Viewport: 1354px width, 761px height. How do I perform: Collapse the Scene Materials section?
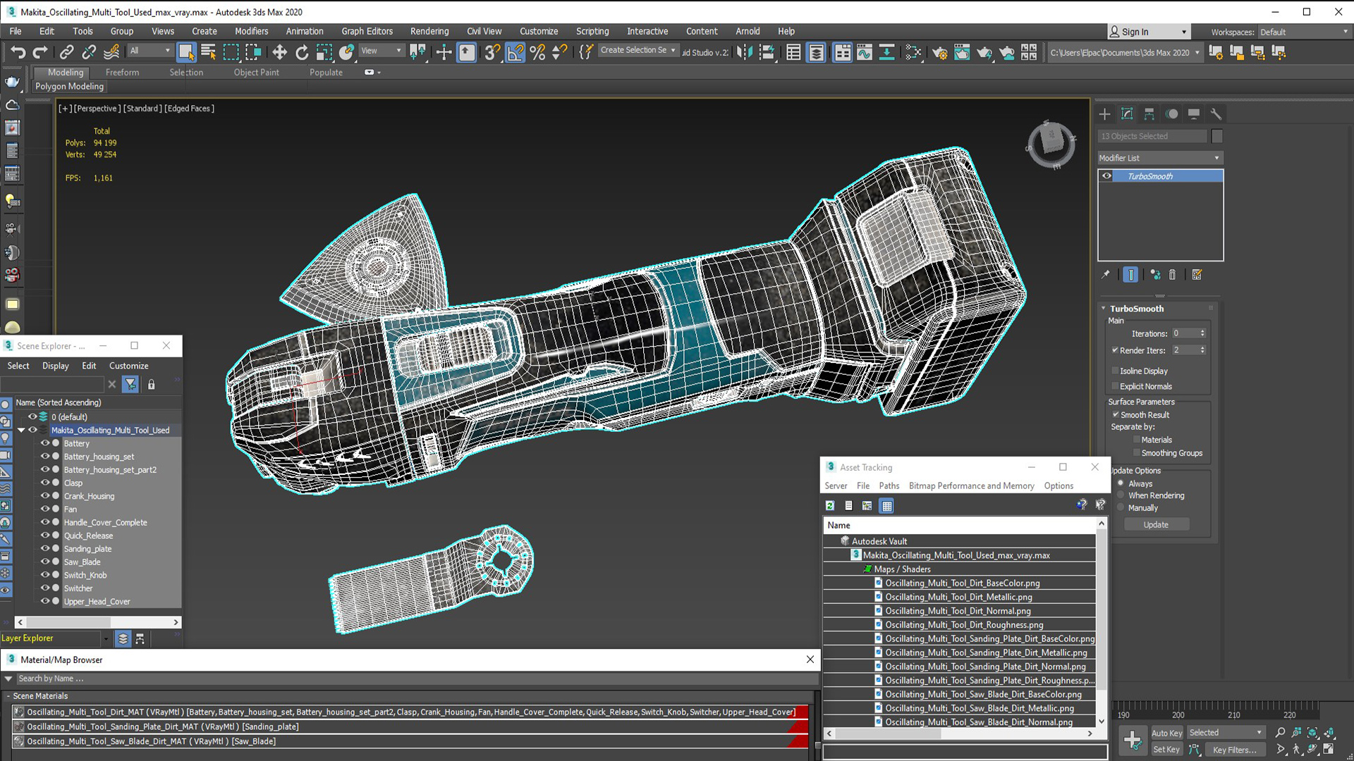click(8, 695)
